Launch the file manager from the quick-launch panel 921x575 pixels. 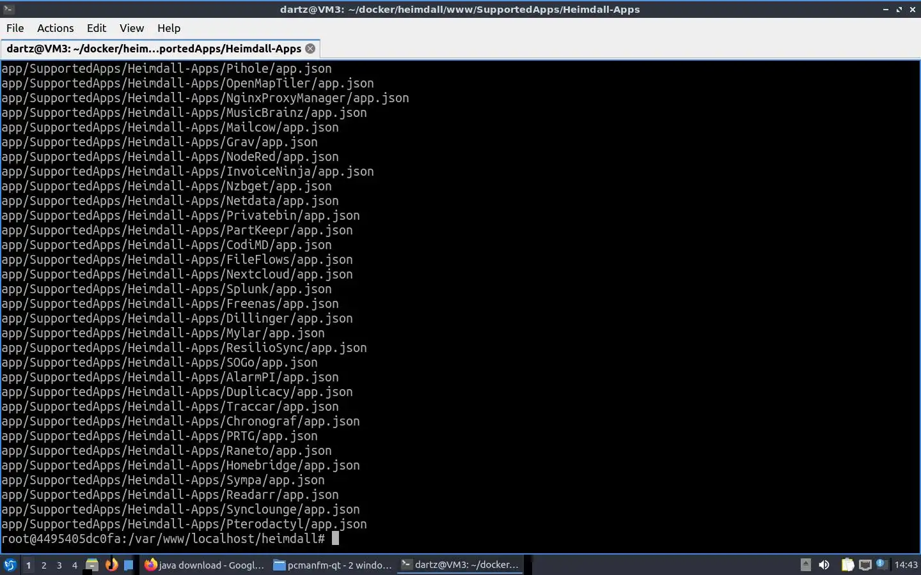coord(92,565)
